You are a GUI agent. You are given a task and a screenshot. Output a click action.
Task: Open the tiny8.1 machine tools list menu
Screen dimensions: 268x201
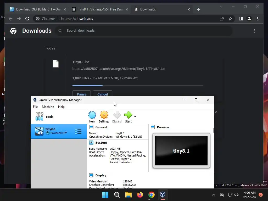[x=78, y=131]
